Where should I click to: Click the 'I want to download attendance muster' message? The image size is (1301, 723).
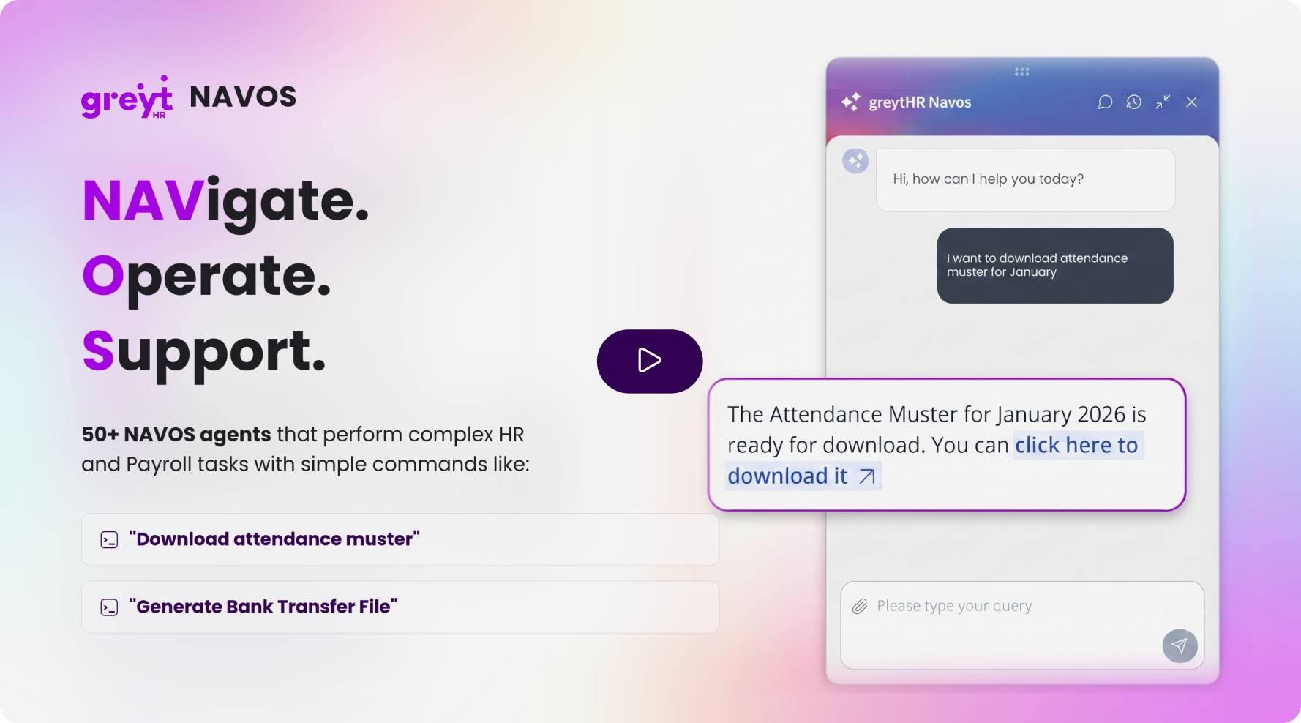tap(1055, 266)
